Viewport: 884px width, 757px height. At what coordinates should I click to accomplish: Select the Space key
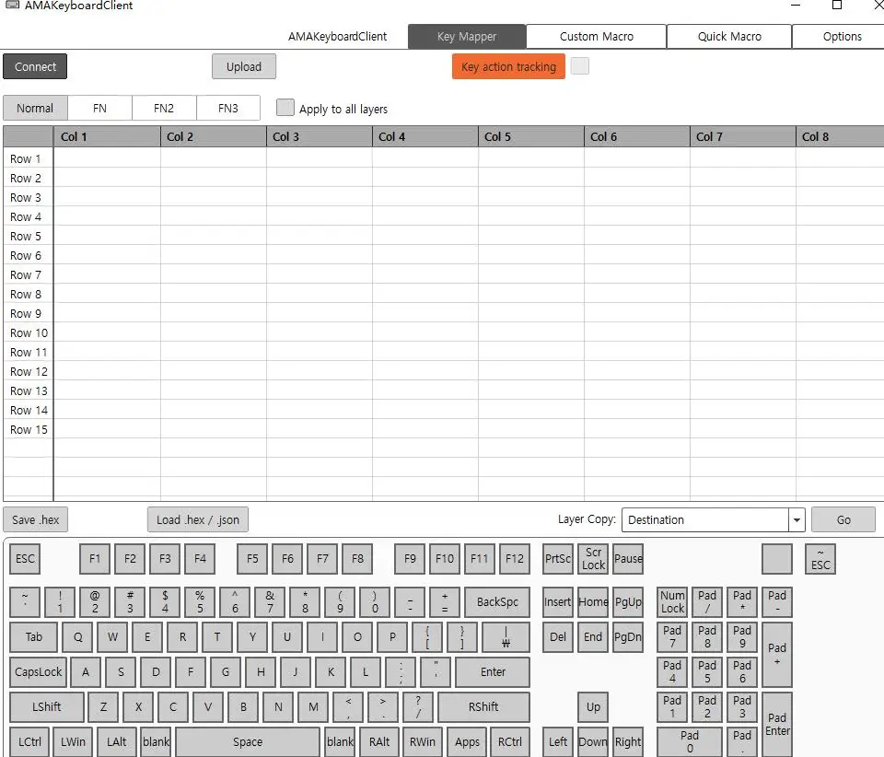click(x=248, y=741)
